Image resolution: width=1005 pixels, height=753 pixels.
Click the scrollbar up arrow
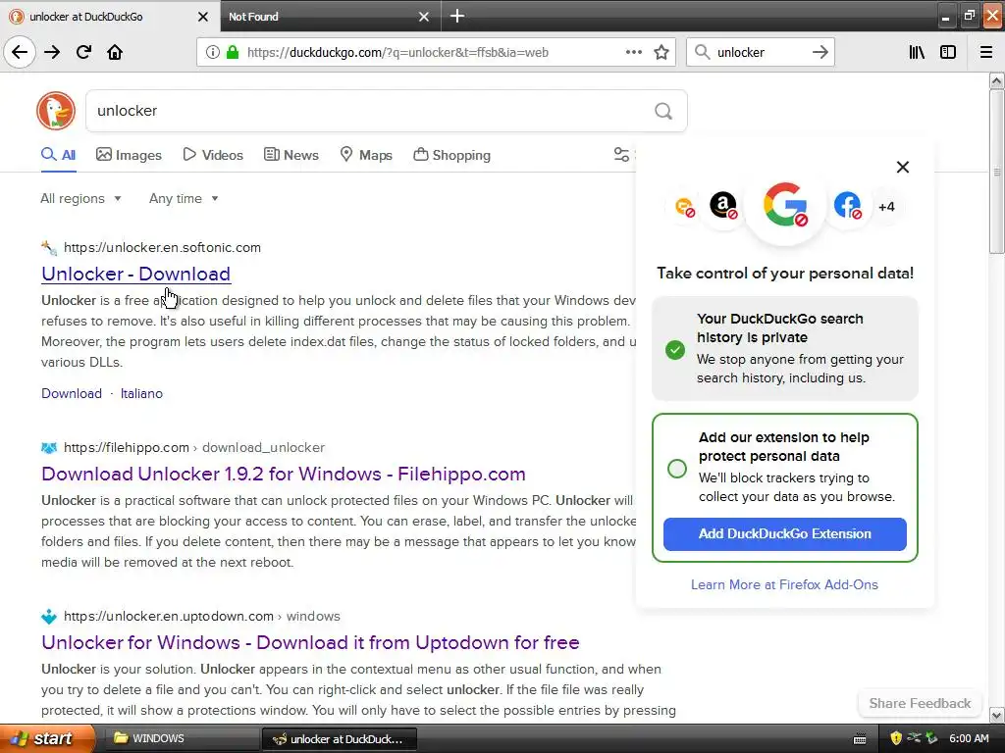[x=996, y=80]
